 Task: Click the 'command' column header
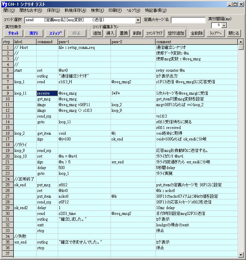click(x=47, y=42)
